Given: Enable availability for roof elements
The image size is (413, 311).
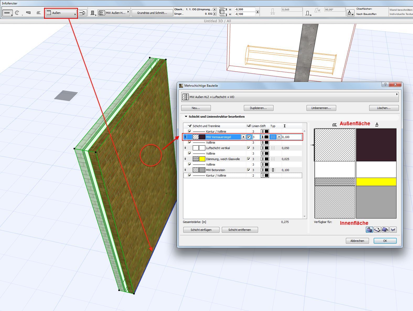Looking at the screenshot, I should pyautogui.click(x=385, y=230).
